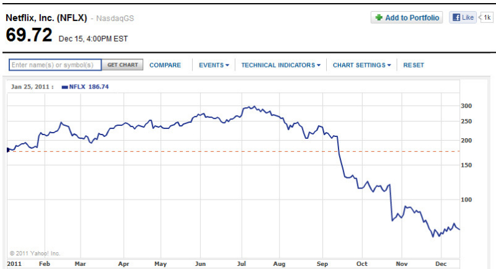Click the Netflix, Inc. (NFLX) title
Viewport: 496px width, 269px height.
click(46, 18)
